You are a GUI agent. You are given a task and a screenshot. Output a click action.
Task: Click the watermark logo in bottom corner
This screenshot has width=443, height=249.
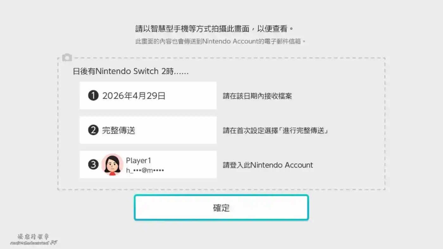coord(34,240)
